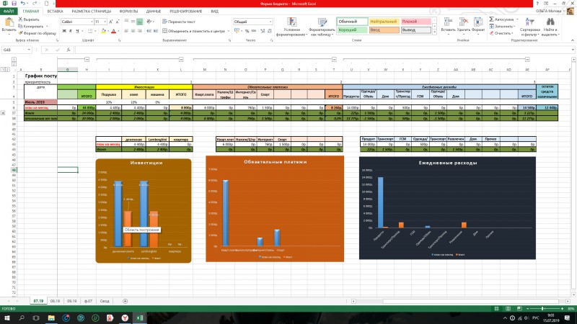Open the Свод sheet tab
The image size is (577, 324).
pyautogui.click(x=105, y=301)
